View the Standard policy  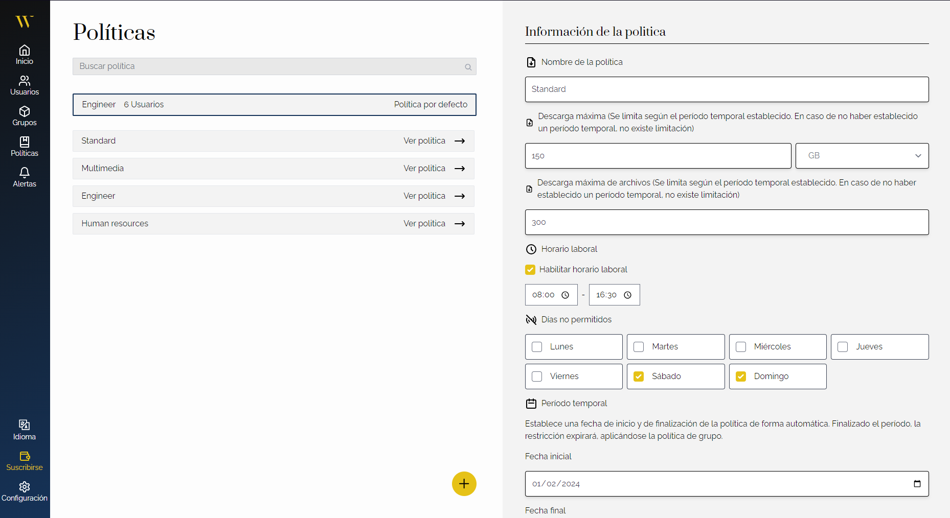(x=274, y=141)
